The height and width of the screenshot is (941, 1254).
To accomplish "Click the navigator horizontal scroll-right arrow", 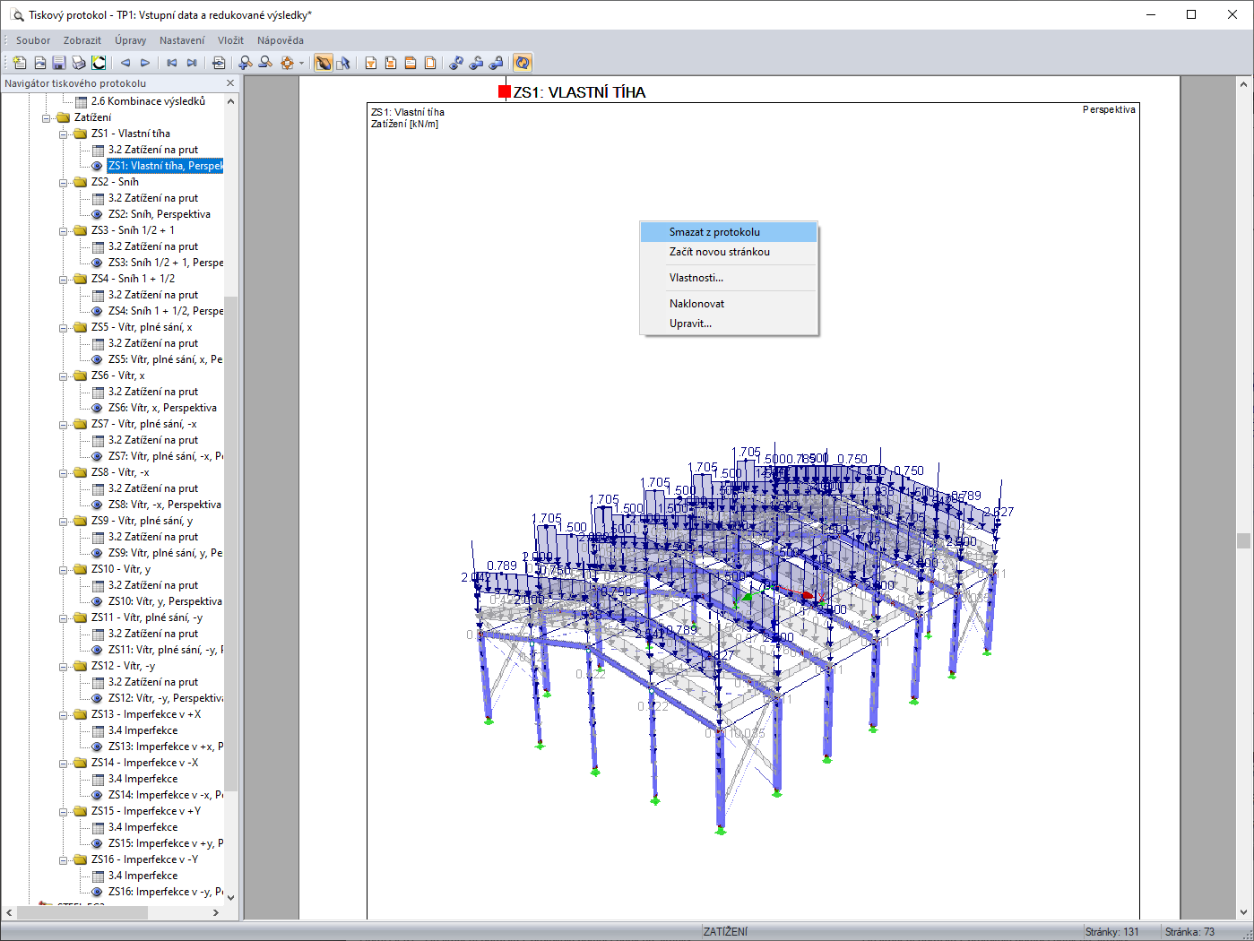I will click(216, 912).
